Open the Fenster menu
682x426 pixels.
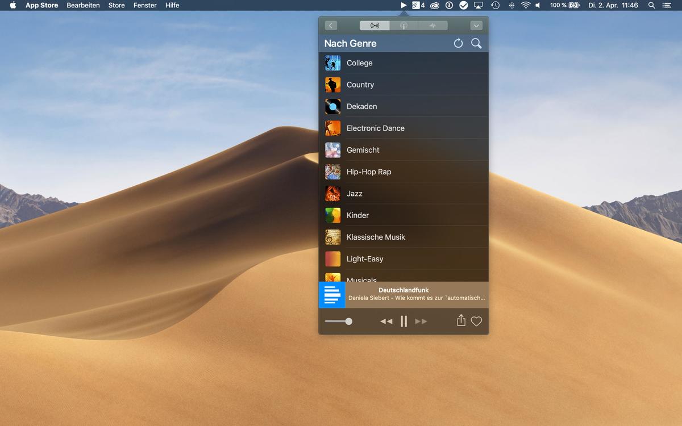tap(145, 5)
